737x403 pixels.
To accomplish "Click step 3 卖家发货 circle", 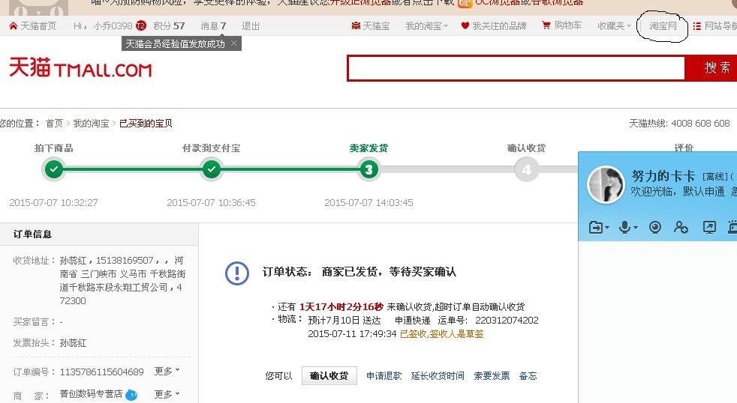I will tap(369, 169).
